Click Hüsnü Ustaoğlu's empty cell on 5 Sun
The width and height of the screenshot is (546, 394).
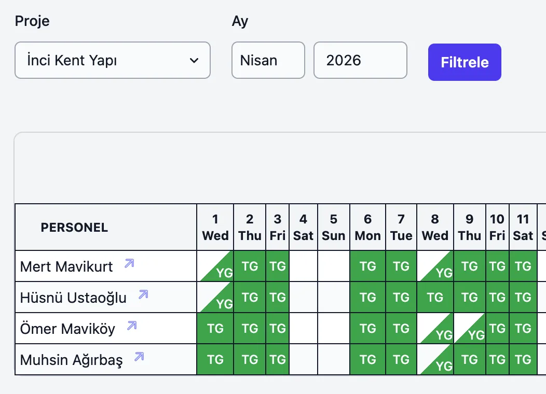pyautogui.click(x=334, y=298)
